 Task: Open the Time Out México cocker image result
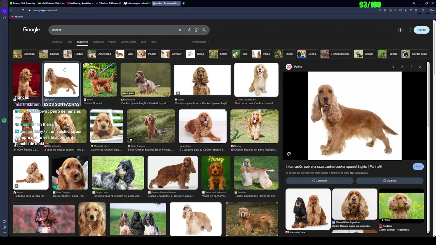(x=256, y=80)
